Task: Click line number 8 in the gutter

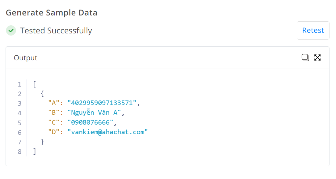Action: (x=20, y=152)
